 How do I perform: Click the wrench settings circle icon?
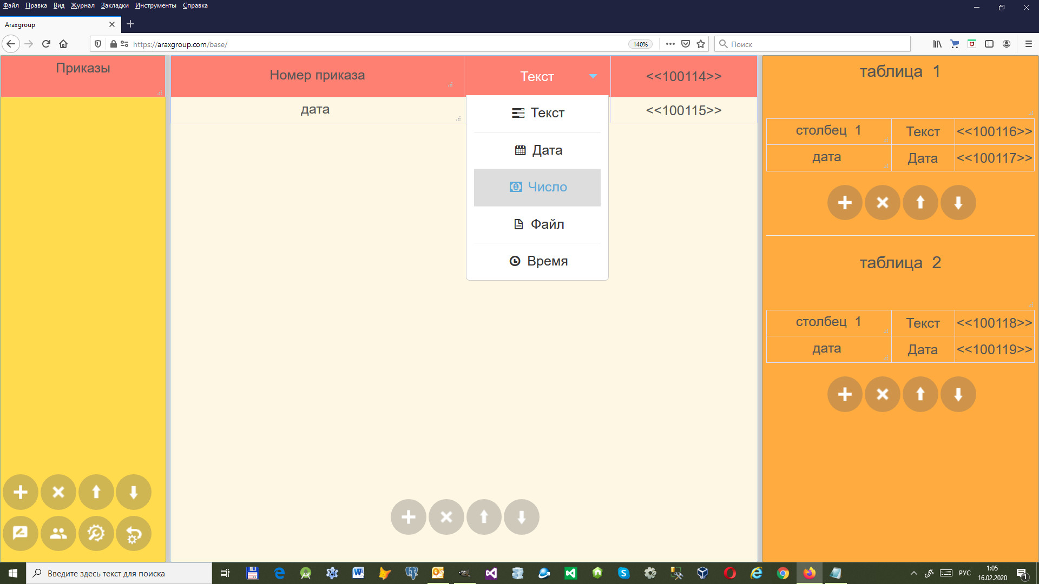point(96,534)
